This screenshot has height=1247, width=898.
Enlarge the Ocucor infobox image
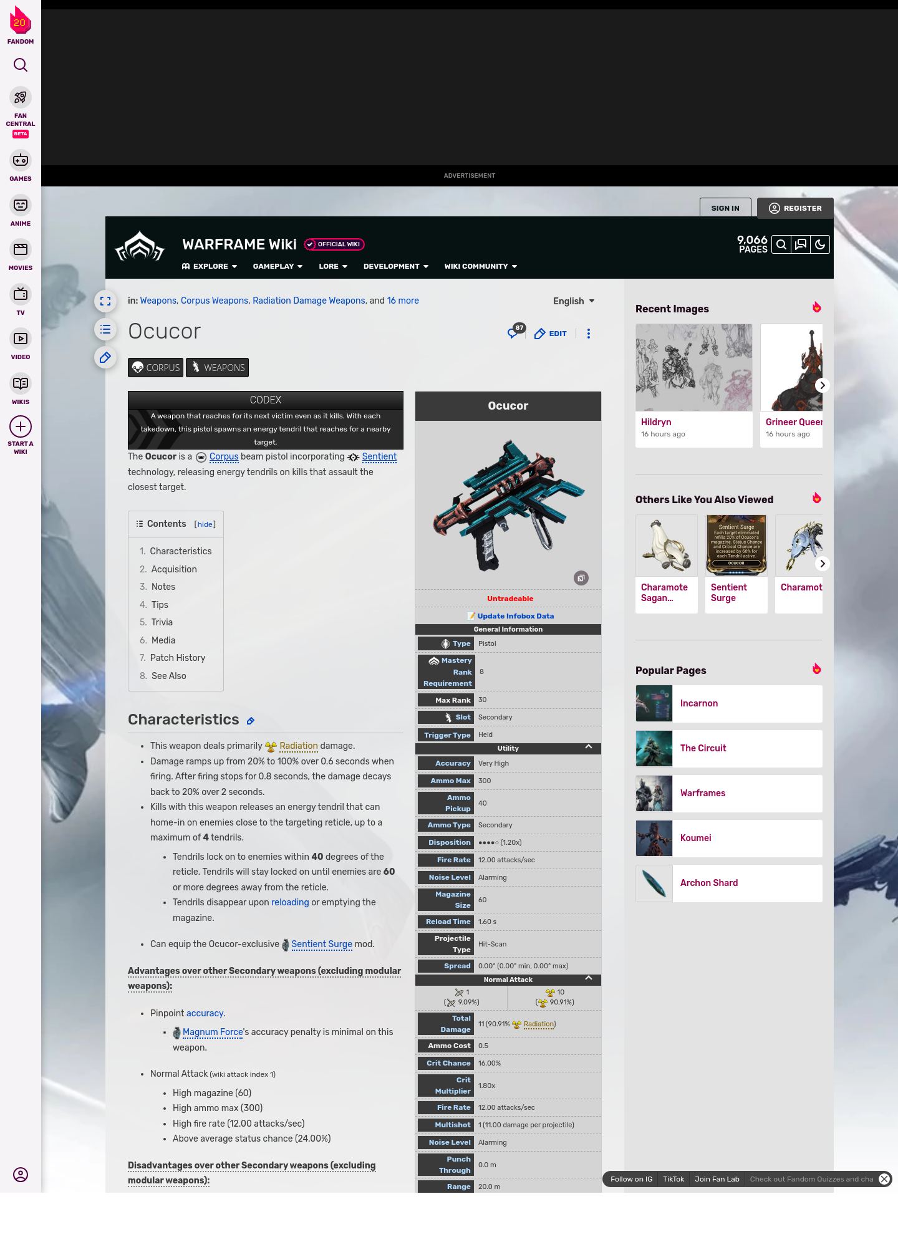pos(581,578)
